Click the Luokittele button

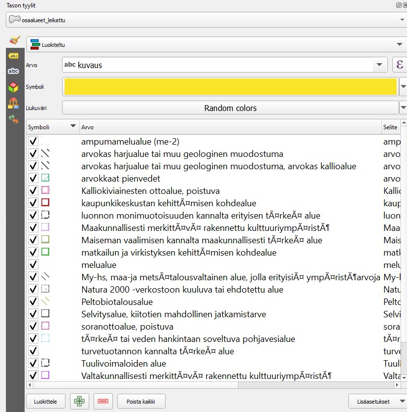(45, 401)
